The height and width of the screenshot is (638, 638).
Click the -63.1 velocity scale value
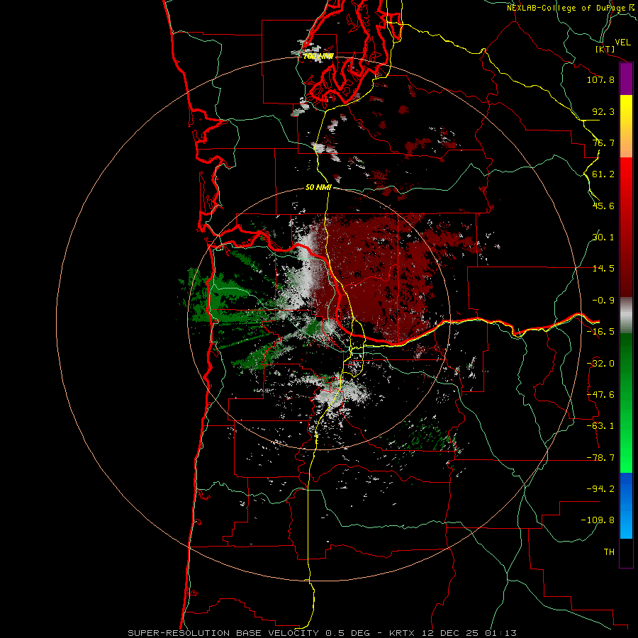point(600,426)
